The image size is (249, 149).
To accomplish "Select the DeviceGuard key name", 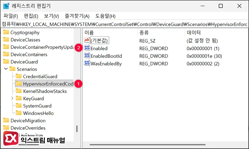I will (24, 62).
